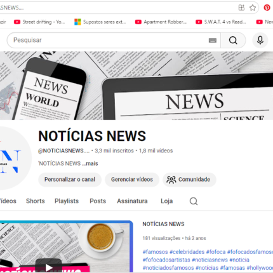Start voice search with microphone icon

click(x=260, y=40)
